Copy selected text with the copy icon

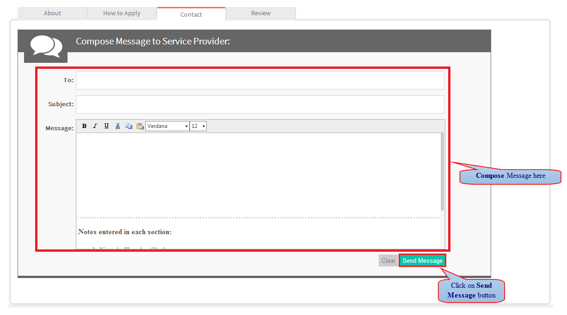129,126
